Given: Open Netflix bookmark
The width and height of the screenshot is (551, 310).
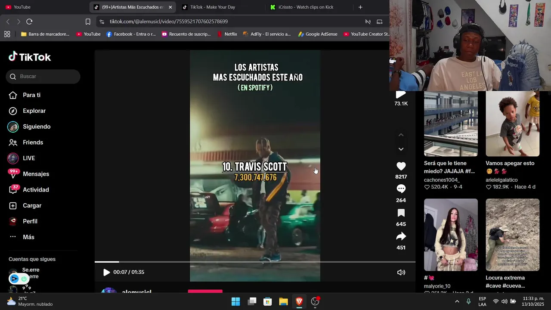Looking at the screenshot, I should [227, 34].
